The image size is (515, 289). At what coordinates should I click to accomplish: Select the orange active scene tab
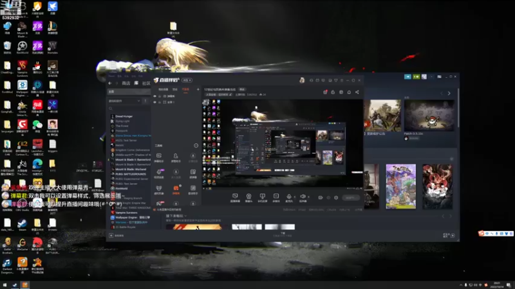185,89
